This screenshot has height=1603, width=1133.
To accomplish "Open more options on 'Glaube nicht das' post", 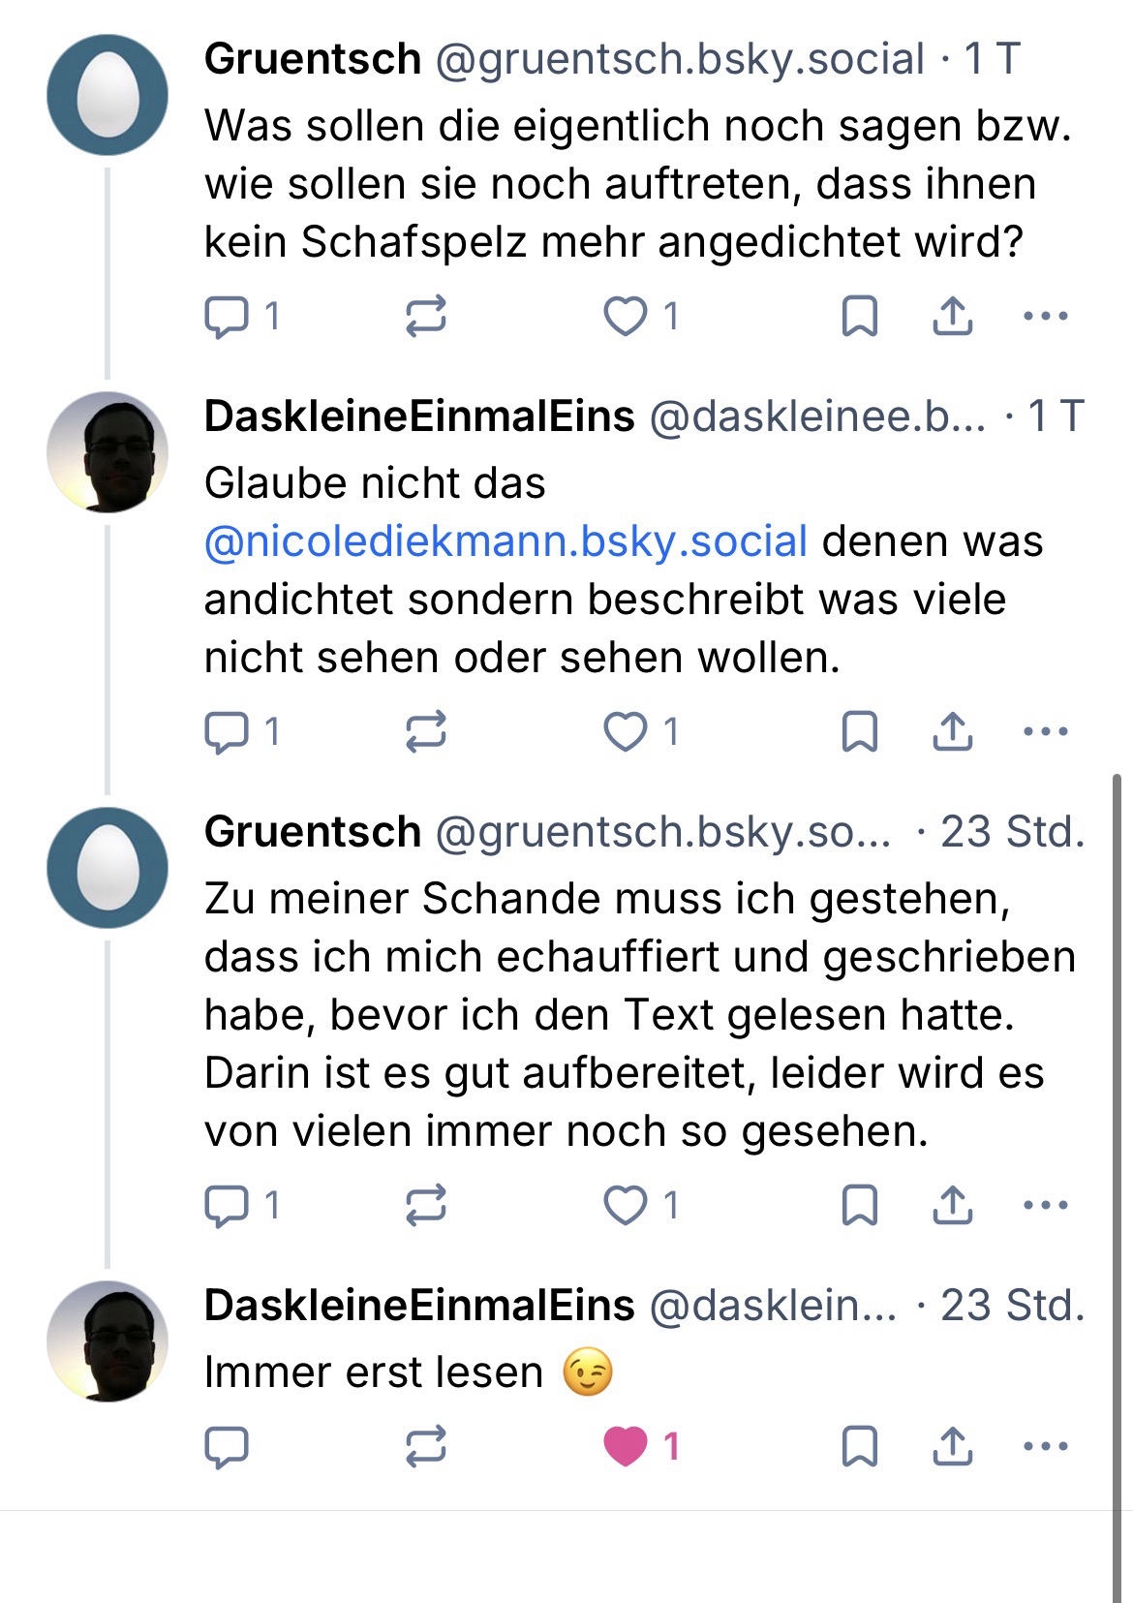I will point(1045,731).
